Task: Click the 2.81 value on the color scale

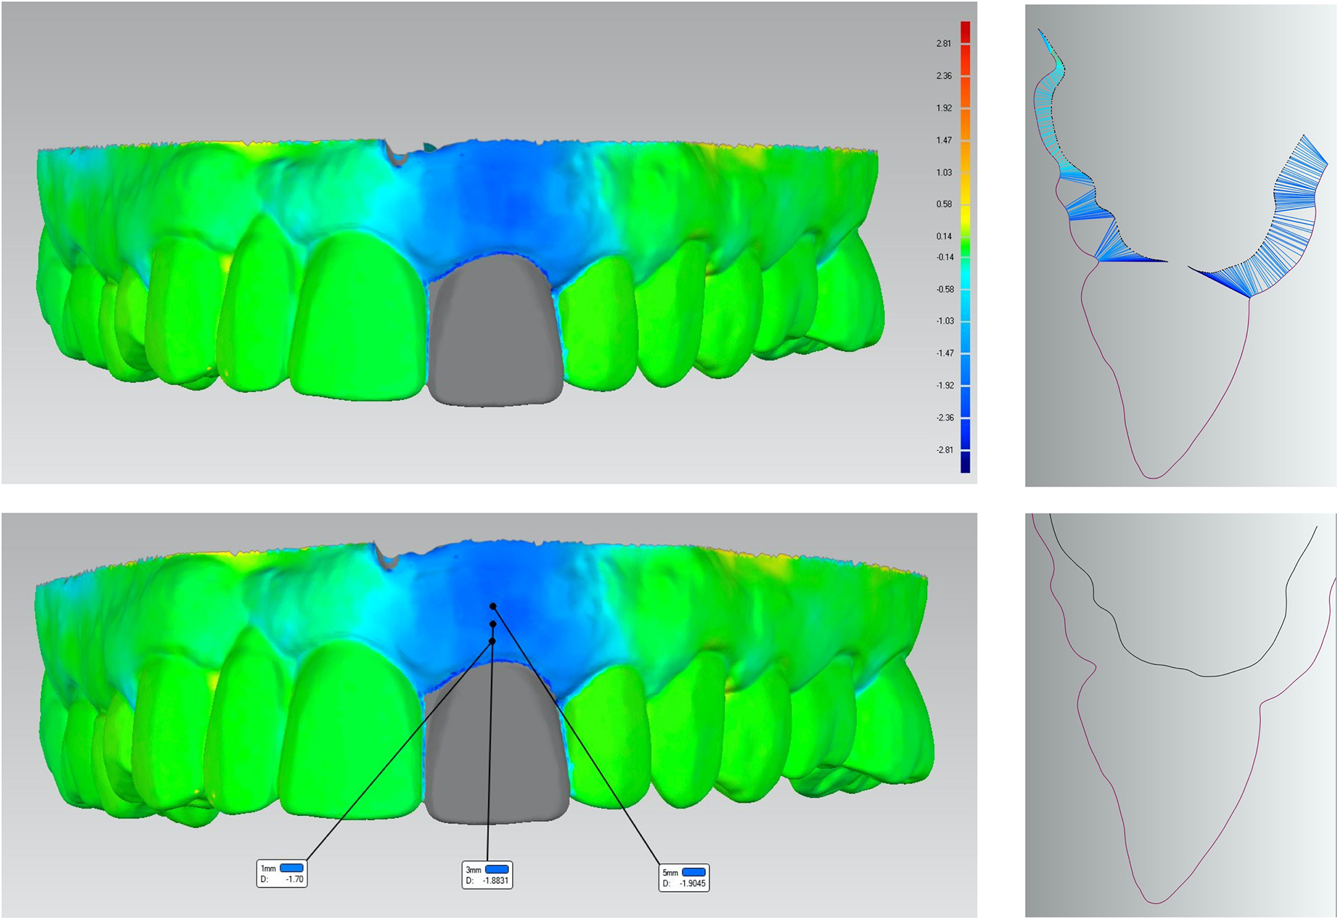Action: pos(944,44)
